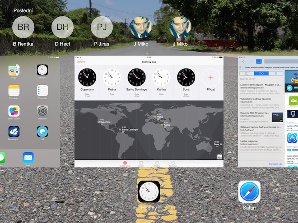Tap the Upravit edit button
Image resolution: width=298 pixels, height=223 pixels.
pos(81,62)
